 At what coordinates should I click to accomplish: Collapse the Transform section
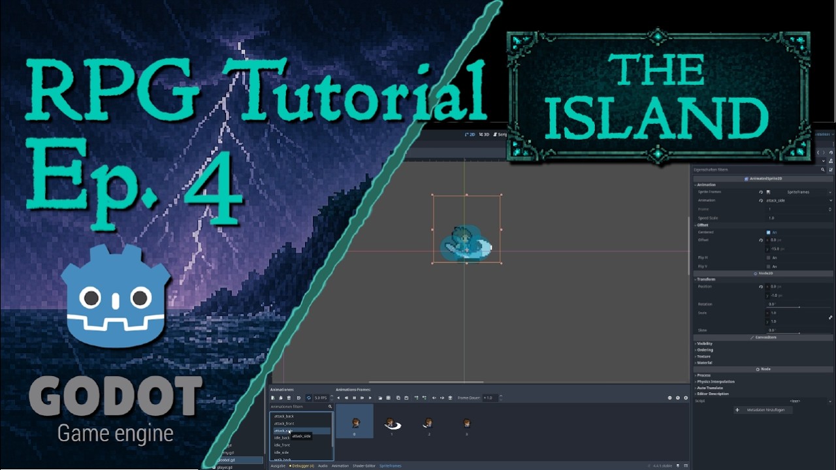tap(705, 279)
